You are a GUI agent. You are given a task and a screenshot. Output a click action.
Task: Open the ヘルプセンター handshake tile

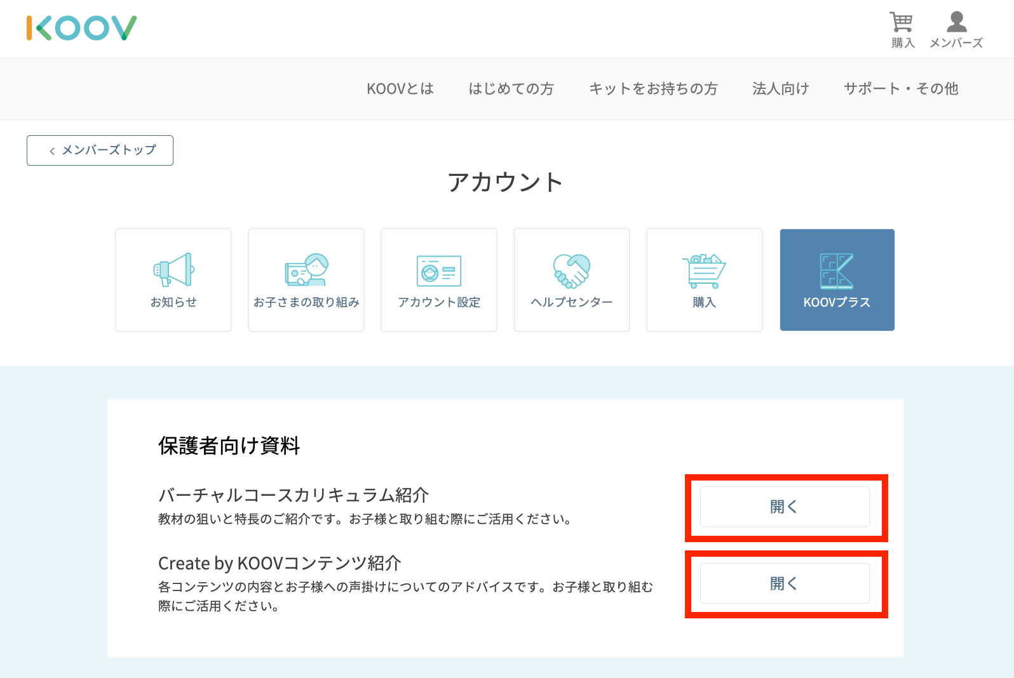(x=572, y=280)
